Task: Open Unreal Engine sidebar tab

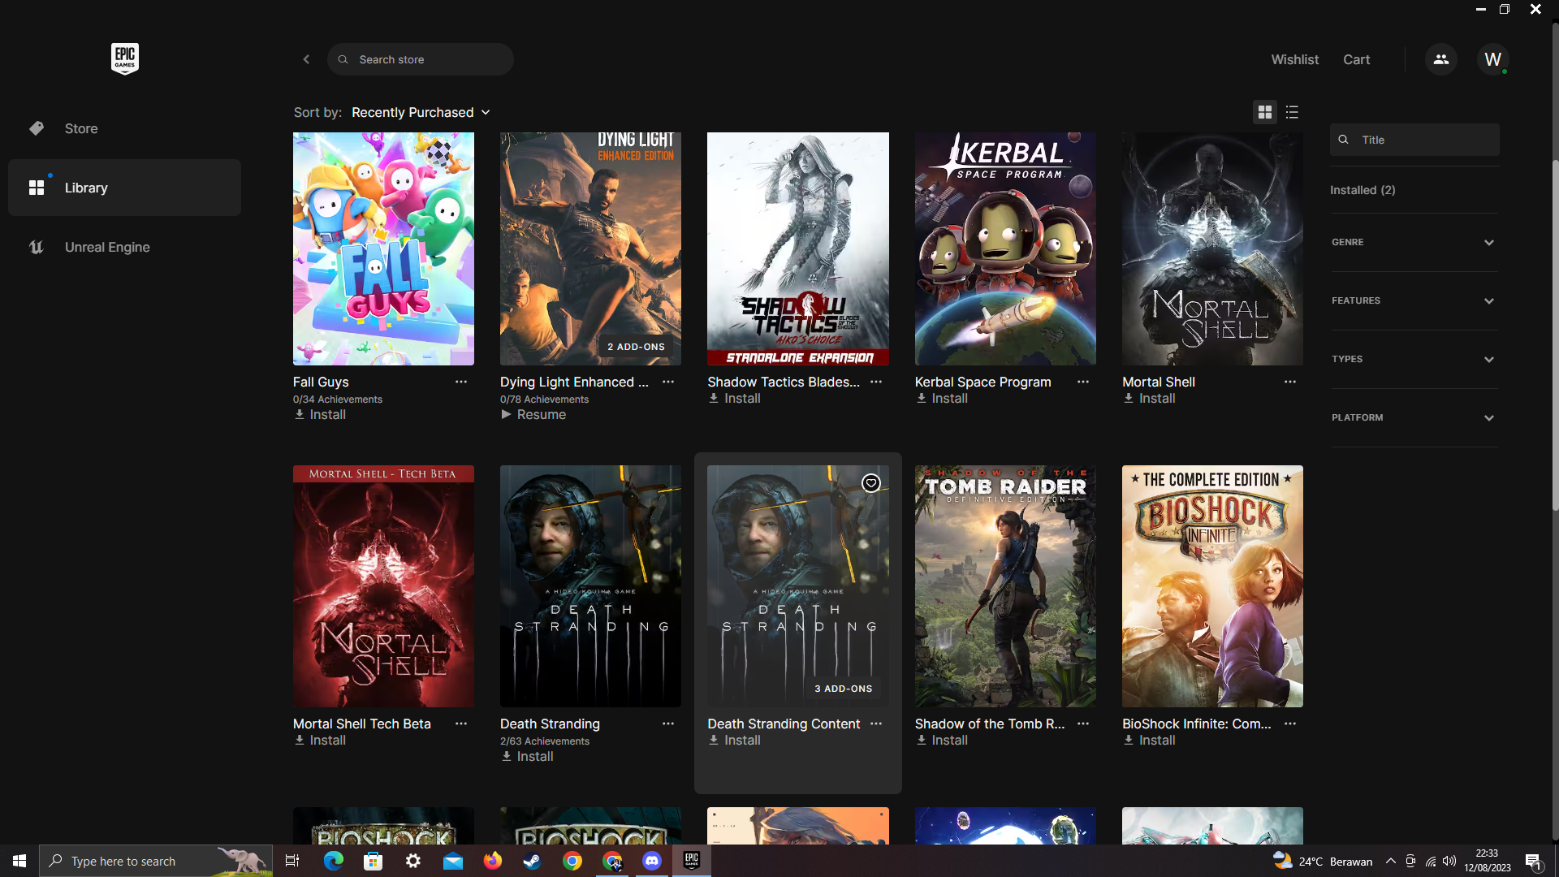Action: [106, 247]
